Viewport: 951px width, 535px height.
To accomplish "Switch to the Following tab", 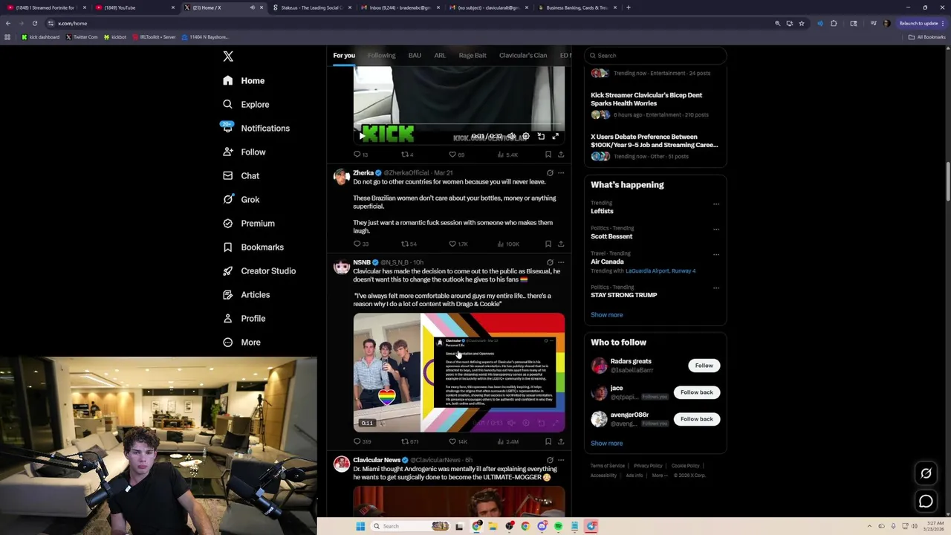I will [381, 55].
